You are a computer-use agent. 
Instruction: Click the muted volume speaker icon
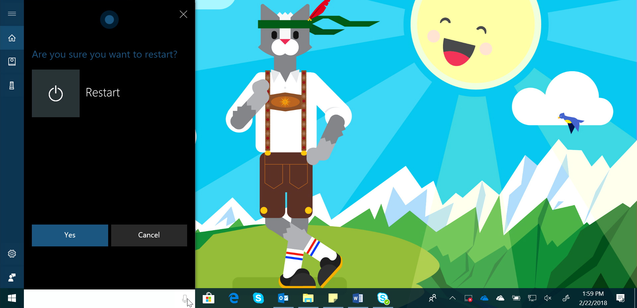coord(548,298)
